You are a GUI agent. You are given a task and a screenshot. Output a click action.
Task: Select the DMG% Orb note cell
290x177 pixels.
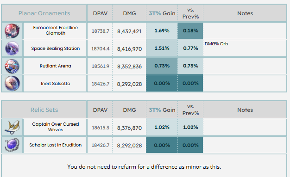[245, 49]
